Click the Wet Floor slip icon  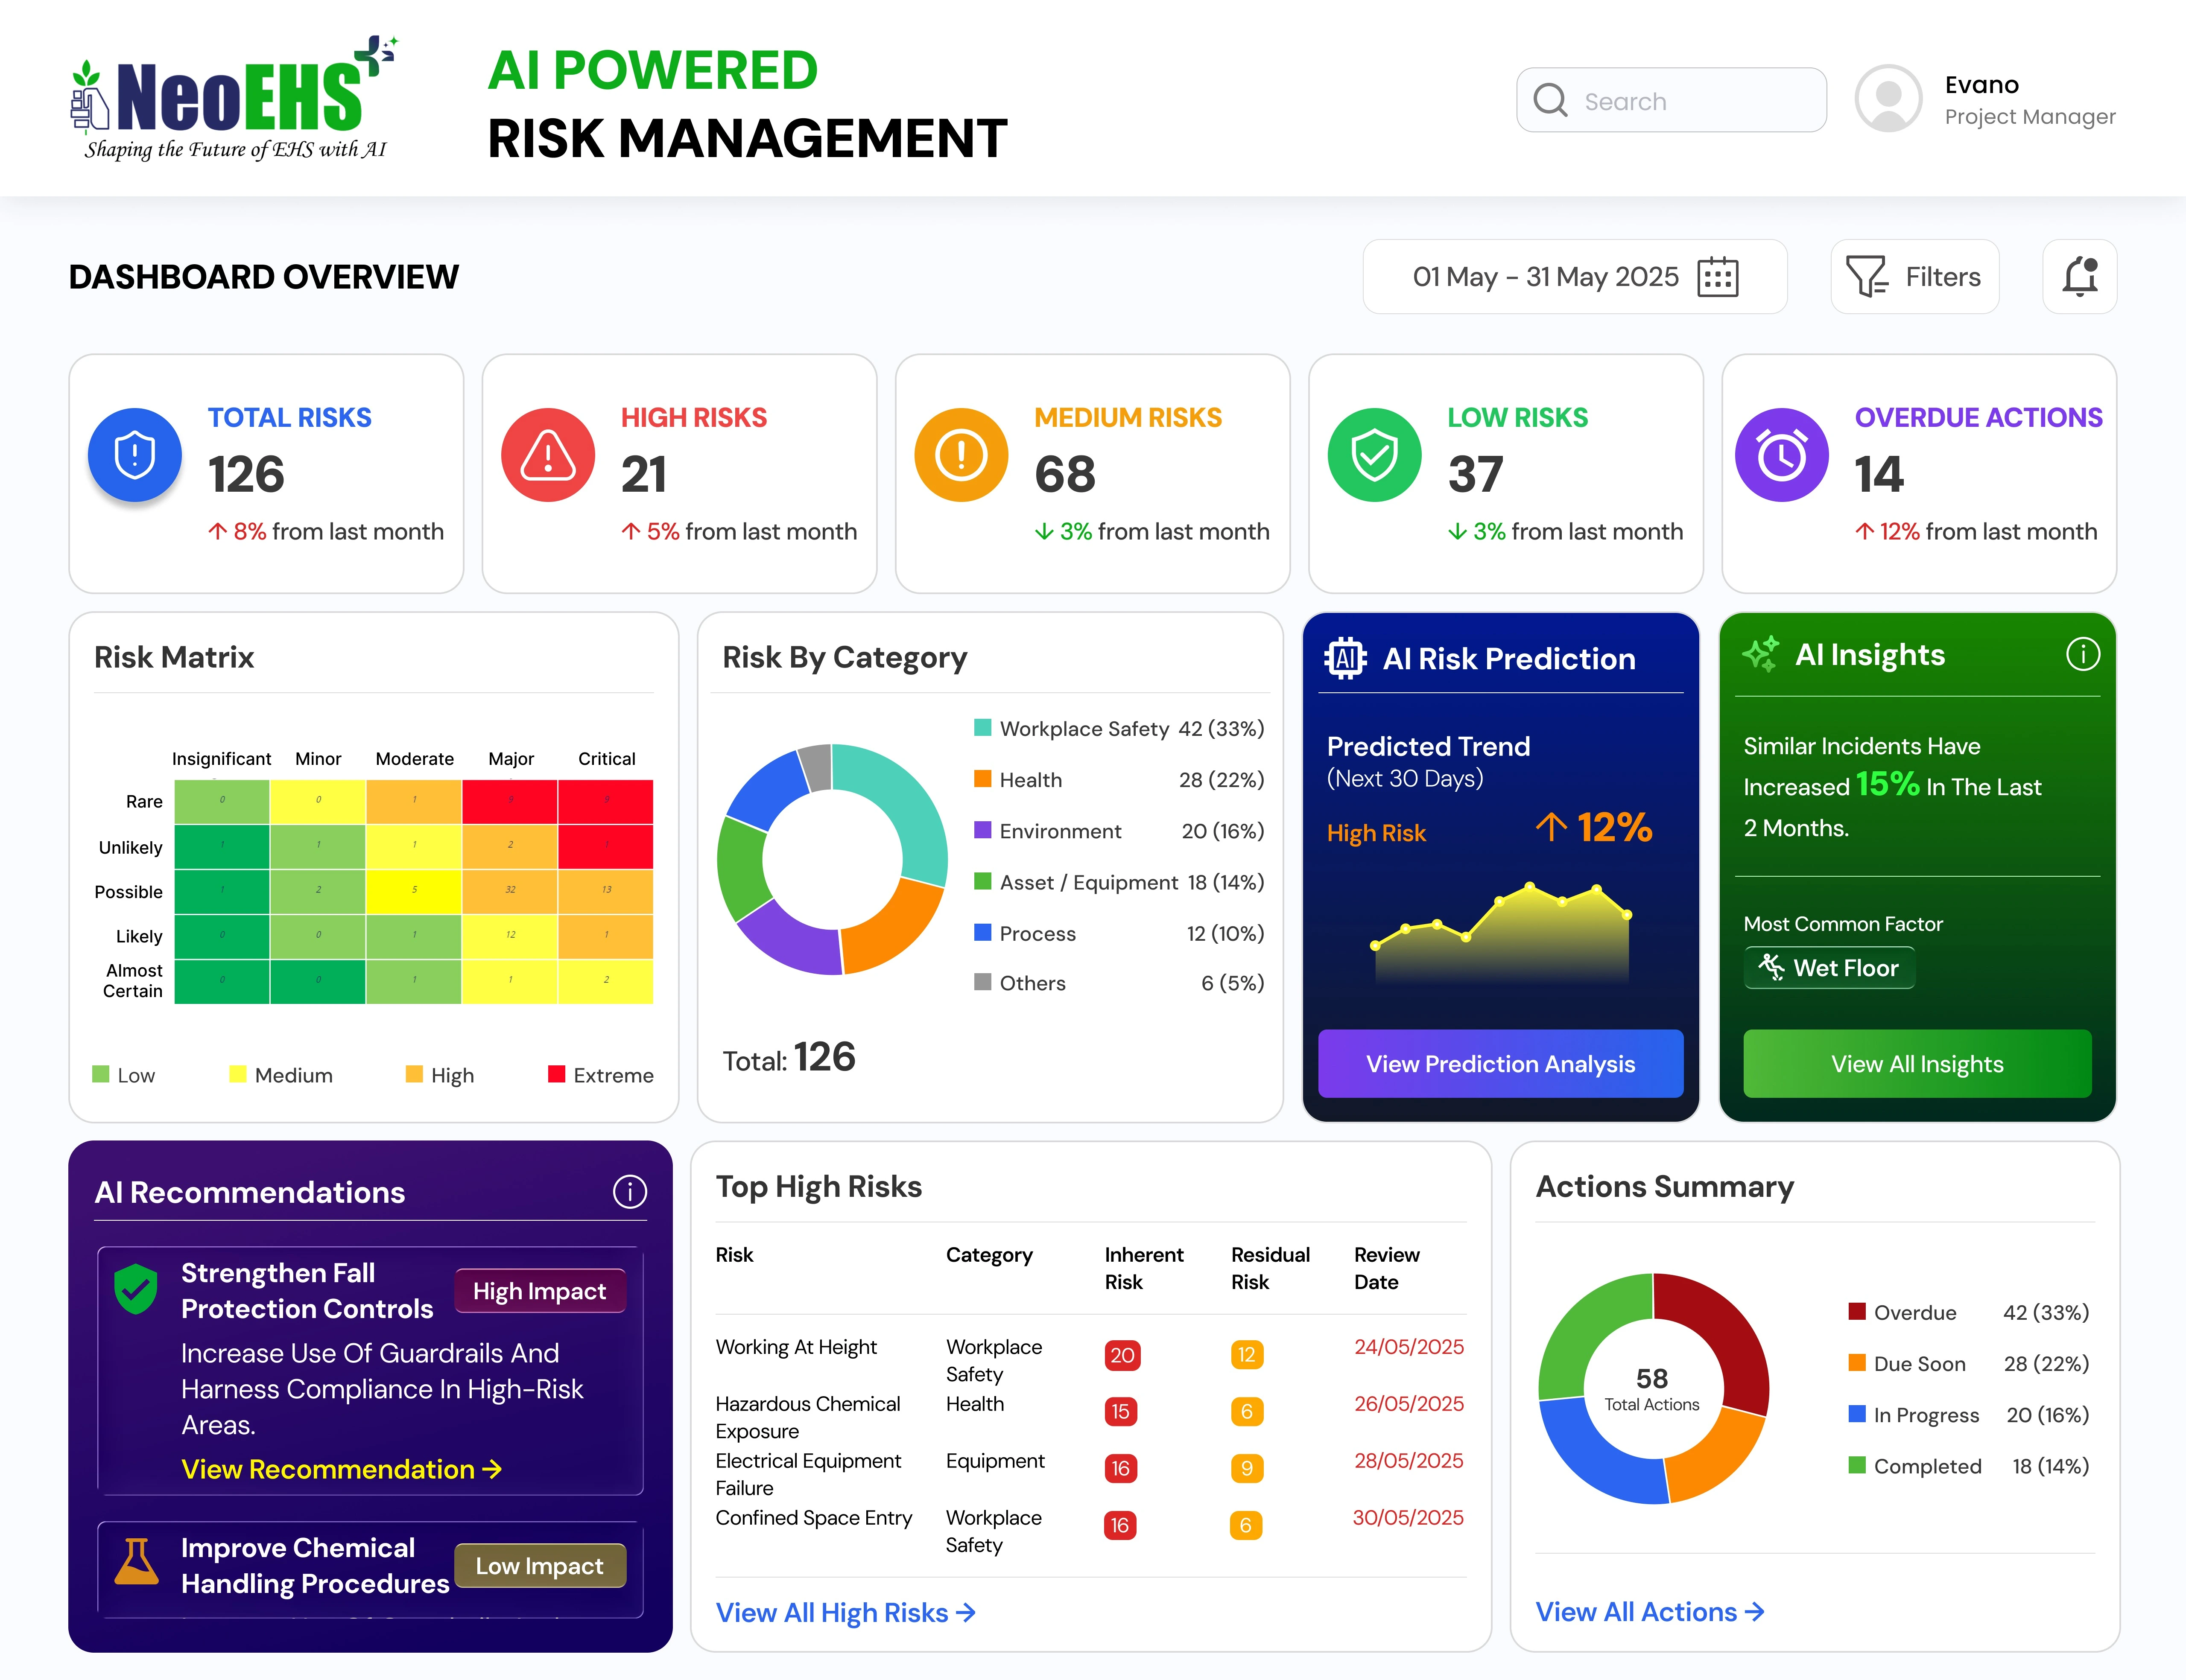[x=1771, y=967]
